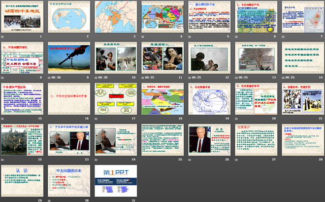Select slide 18 colored Middle East map thumbnail
The width and height of the screenshot is (325, 202).
[x=162, y=99]
